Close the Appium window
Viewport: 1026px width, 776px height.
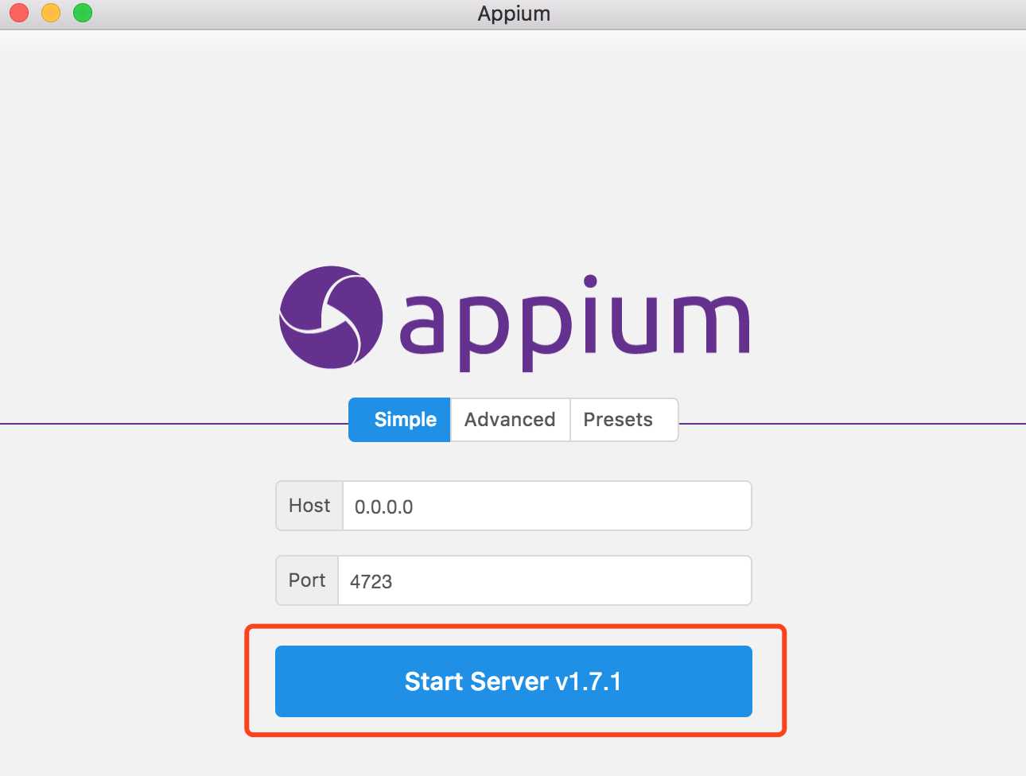pos(19,13)
